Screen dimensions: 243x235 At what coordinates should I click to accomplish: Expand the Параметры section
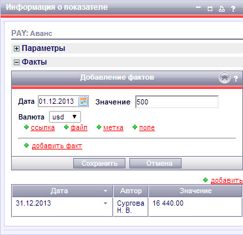coord(16,49)
